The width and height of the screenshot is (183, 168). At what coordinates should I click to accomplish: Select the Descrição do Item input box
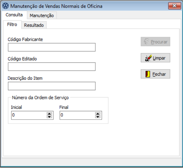[52, 86]
